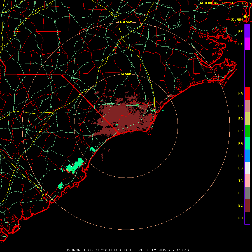Click the red HA legend swatch

point(247,94)
